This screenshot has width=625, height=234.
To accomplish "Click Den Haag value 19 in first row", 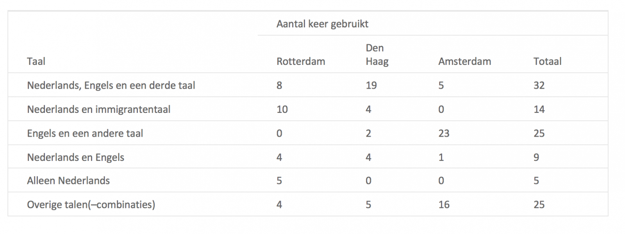I will pos(371,86).
